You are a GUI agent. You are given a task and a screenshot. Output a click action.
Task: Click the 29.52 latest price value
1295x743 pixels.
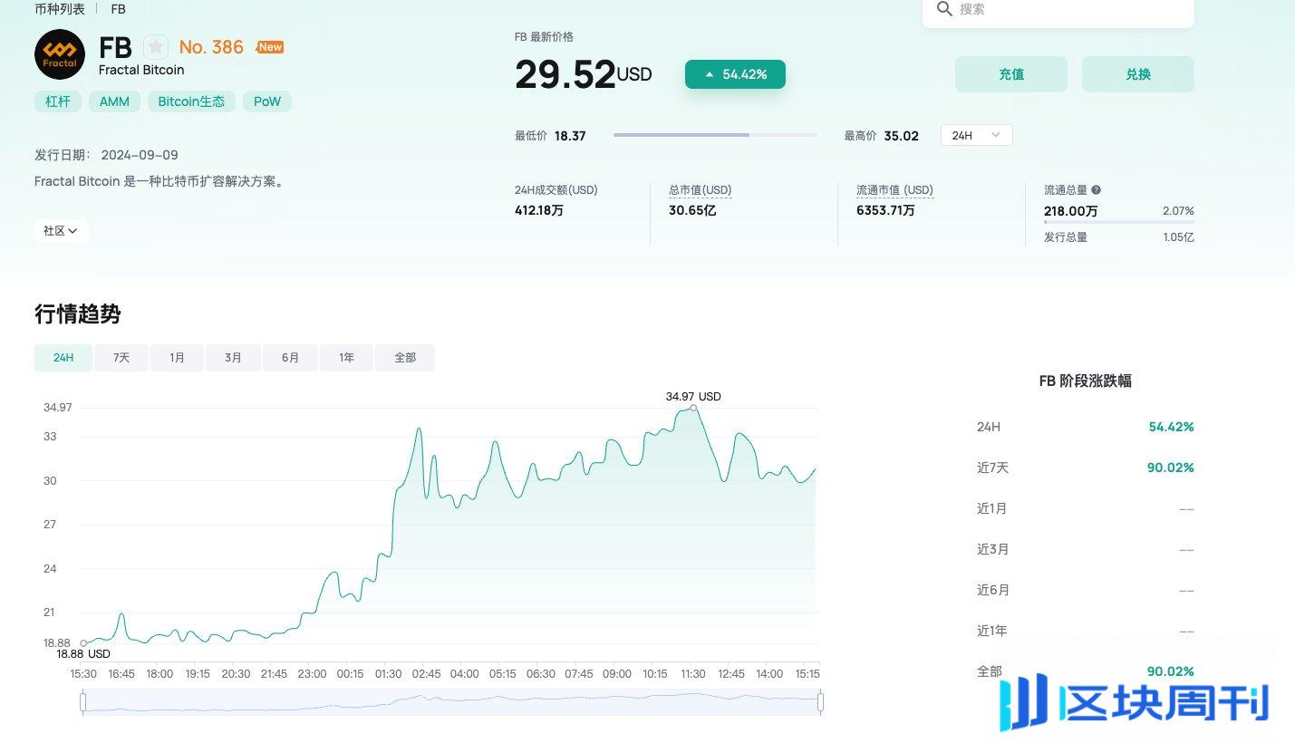pyautogui.click(x=565, y=74)
